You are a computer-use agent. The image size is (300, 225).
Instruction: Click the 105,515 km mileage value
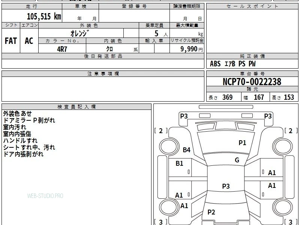pos(44,16)
